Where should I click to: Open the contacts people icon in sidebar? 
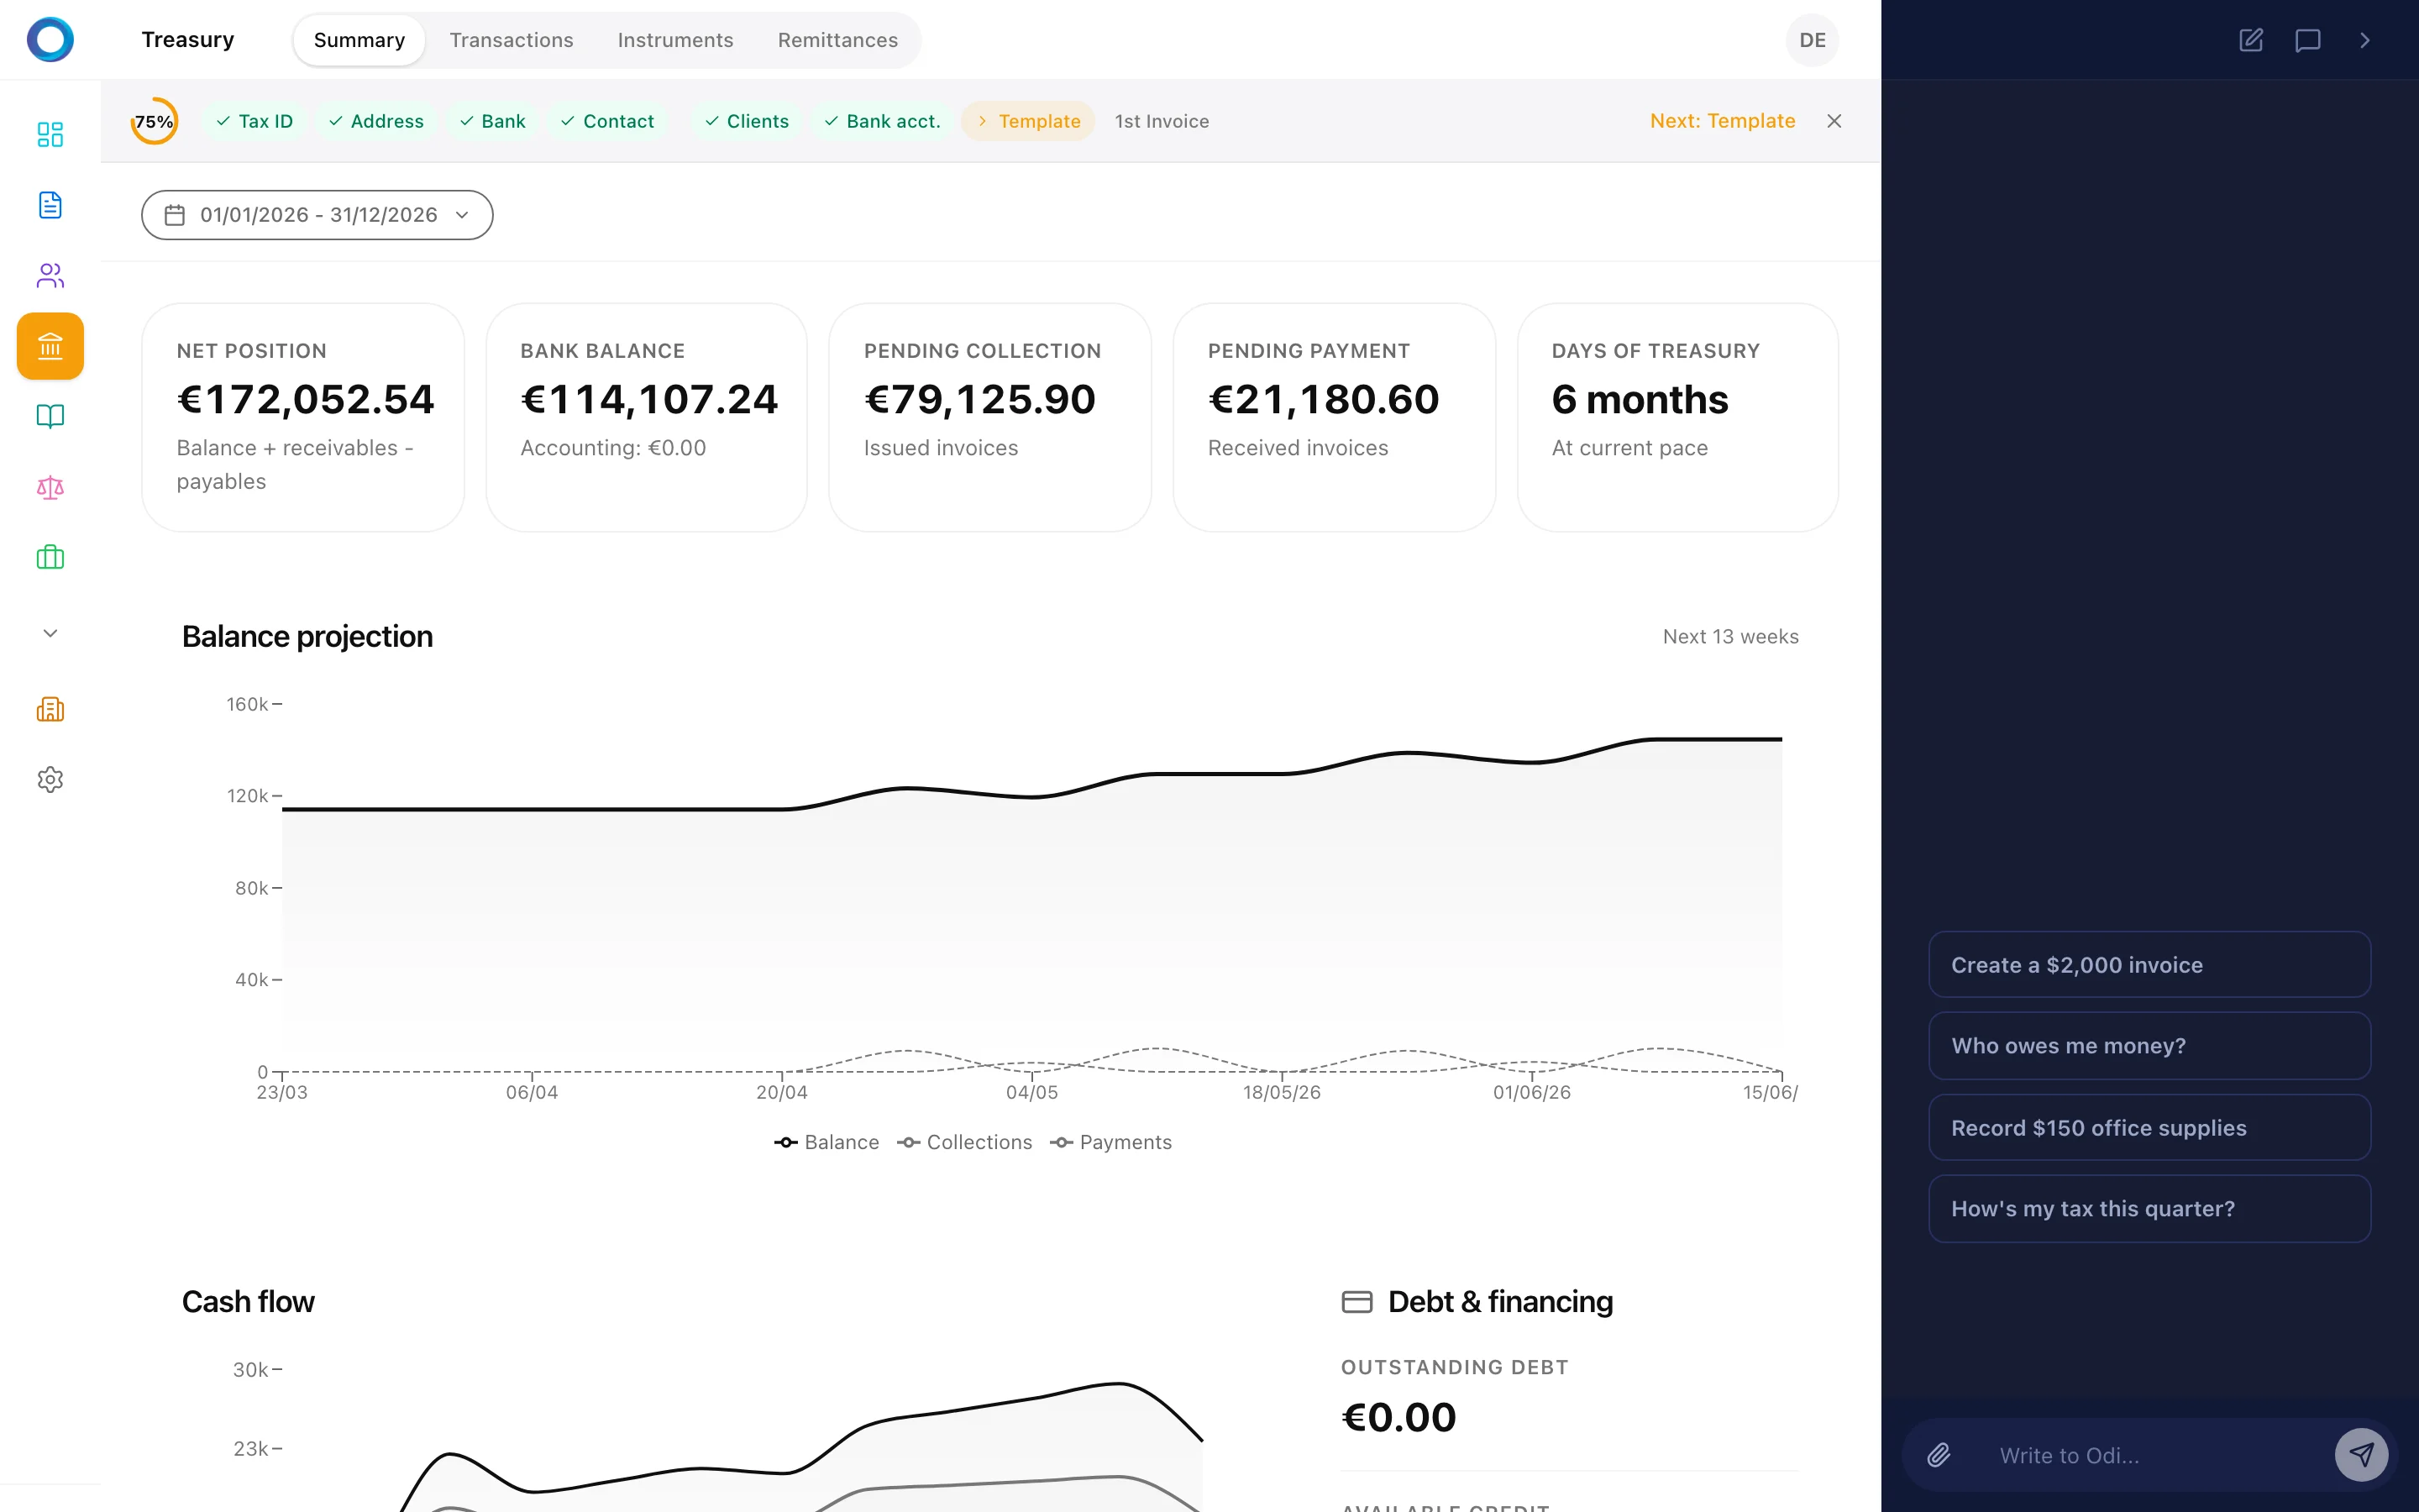(x=50, y=275)
